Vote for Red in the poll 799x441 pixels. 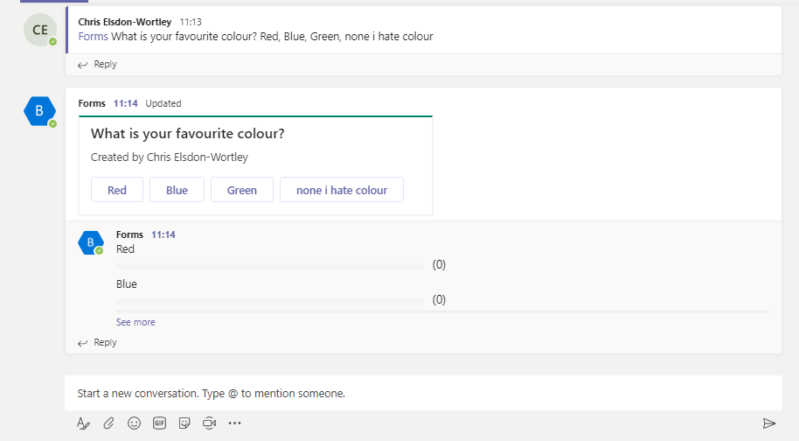(117, 190)
